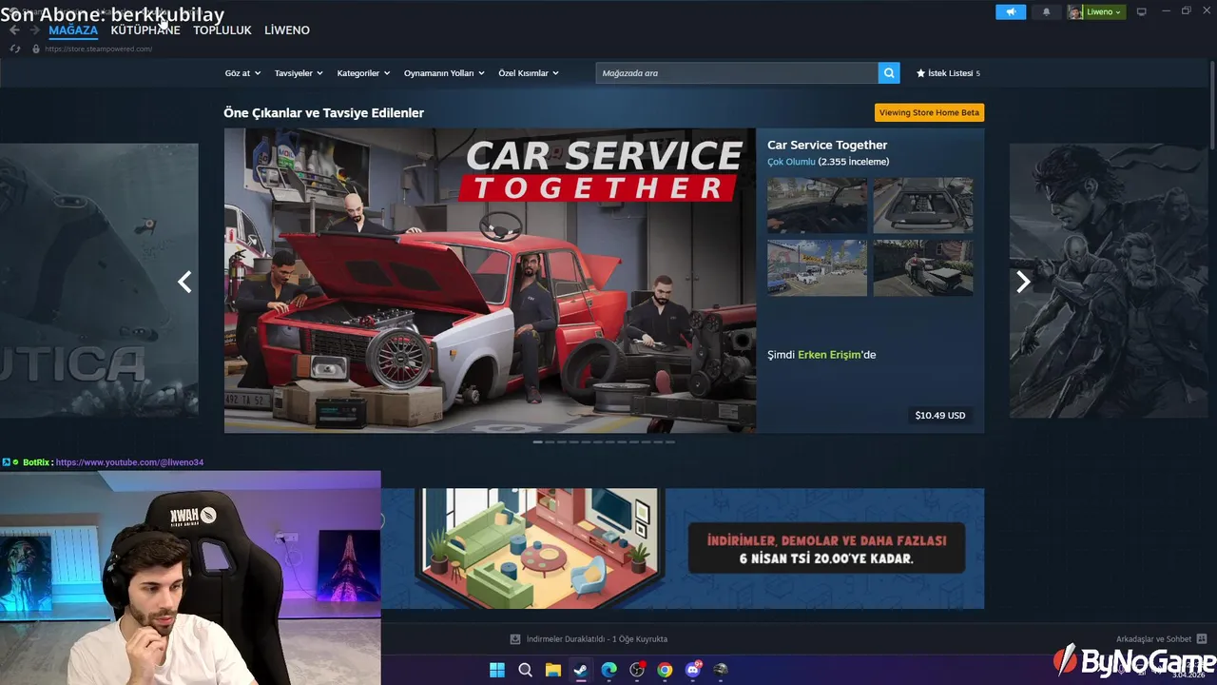Open the BotRix YouTube link
Screen dimensions: 1217x685
click(129, 462)
